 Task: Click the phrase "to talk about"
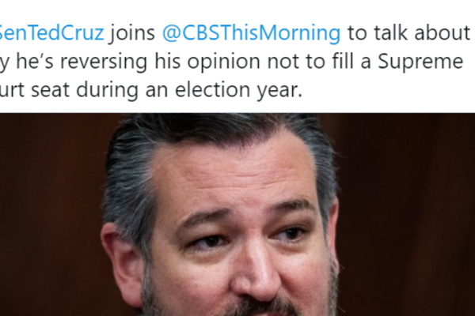(x=411, y=33)
